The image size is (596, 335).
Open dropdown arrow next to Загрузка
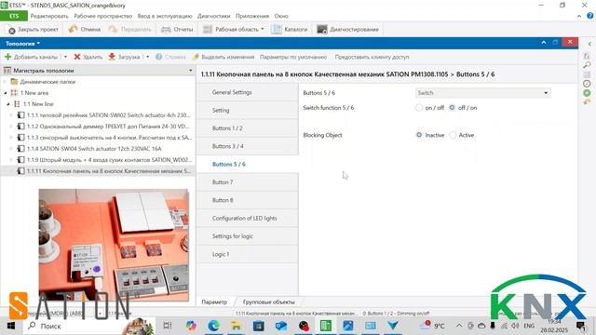(147, 57)
